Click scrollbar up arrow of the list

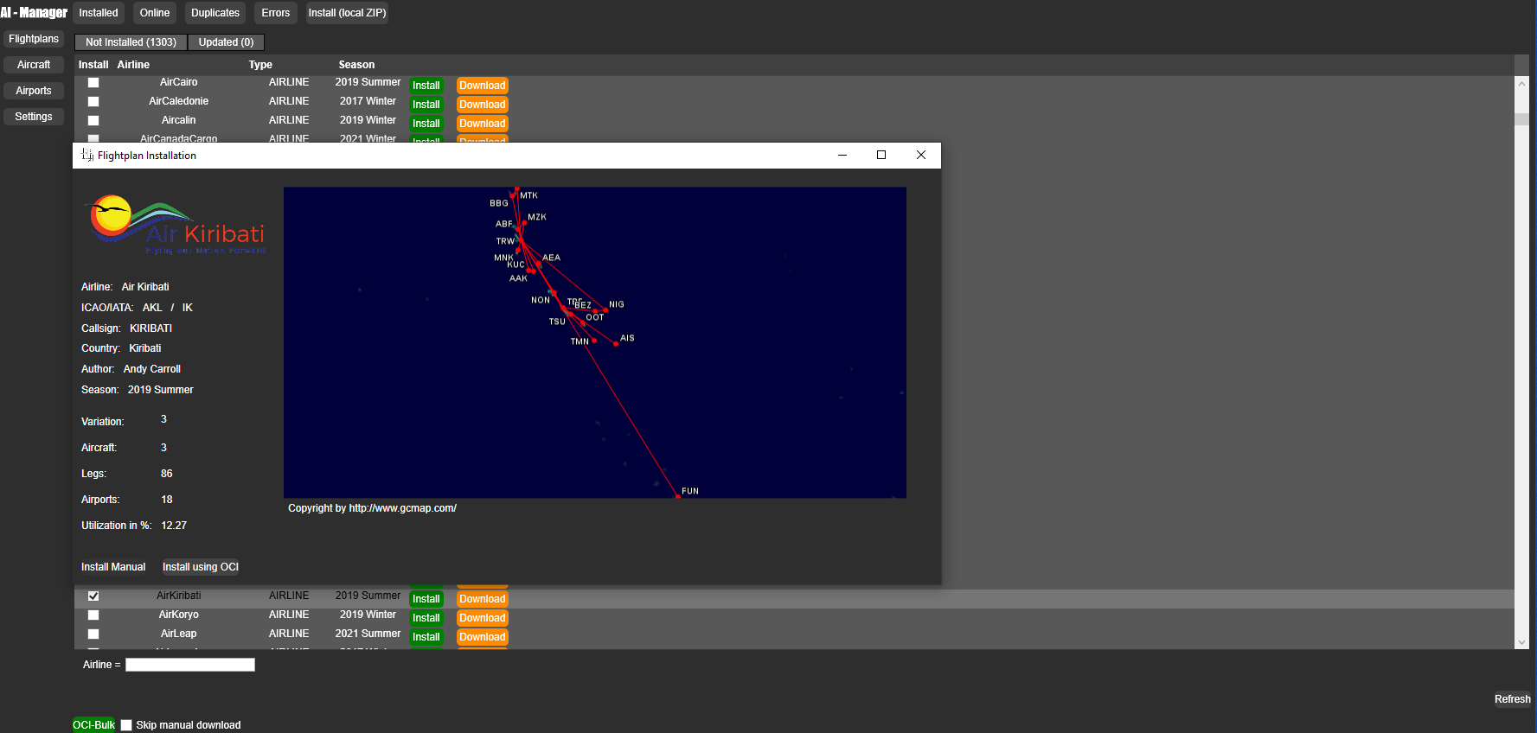(1521, 84)
